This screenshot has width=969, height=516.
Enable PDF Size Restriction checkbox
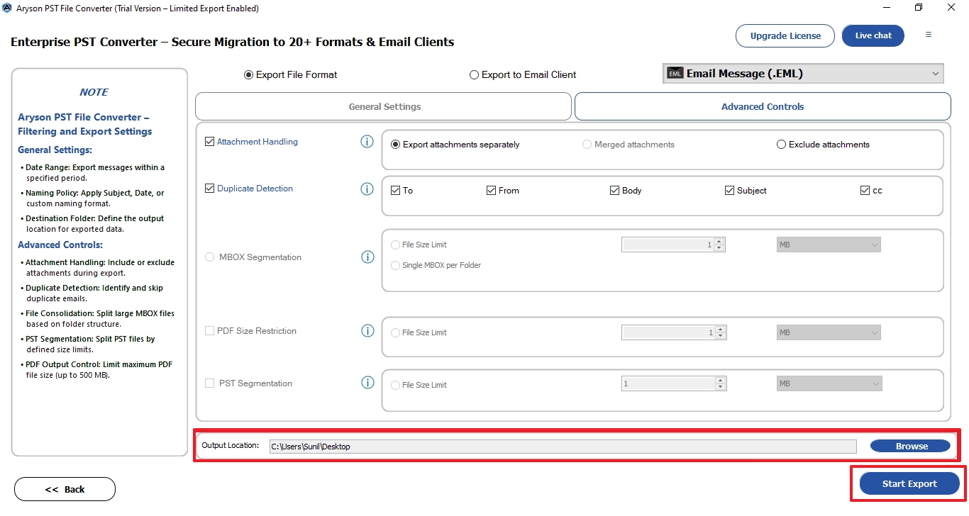(209, 331)
